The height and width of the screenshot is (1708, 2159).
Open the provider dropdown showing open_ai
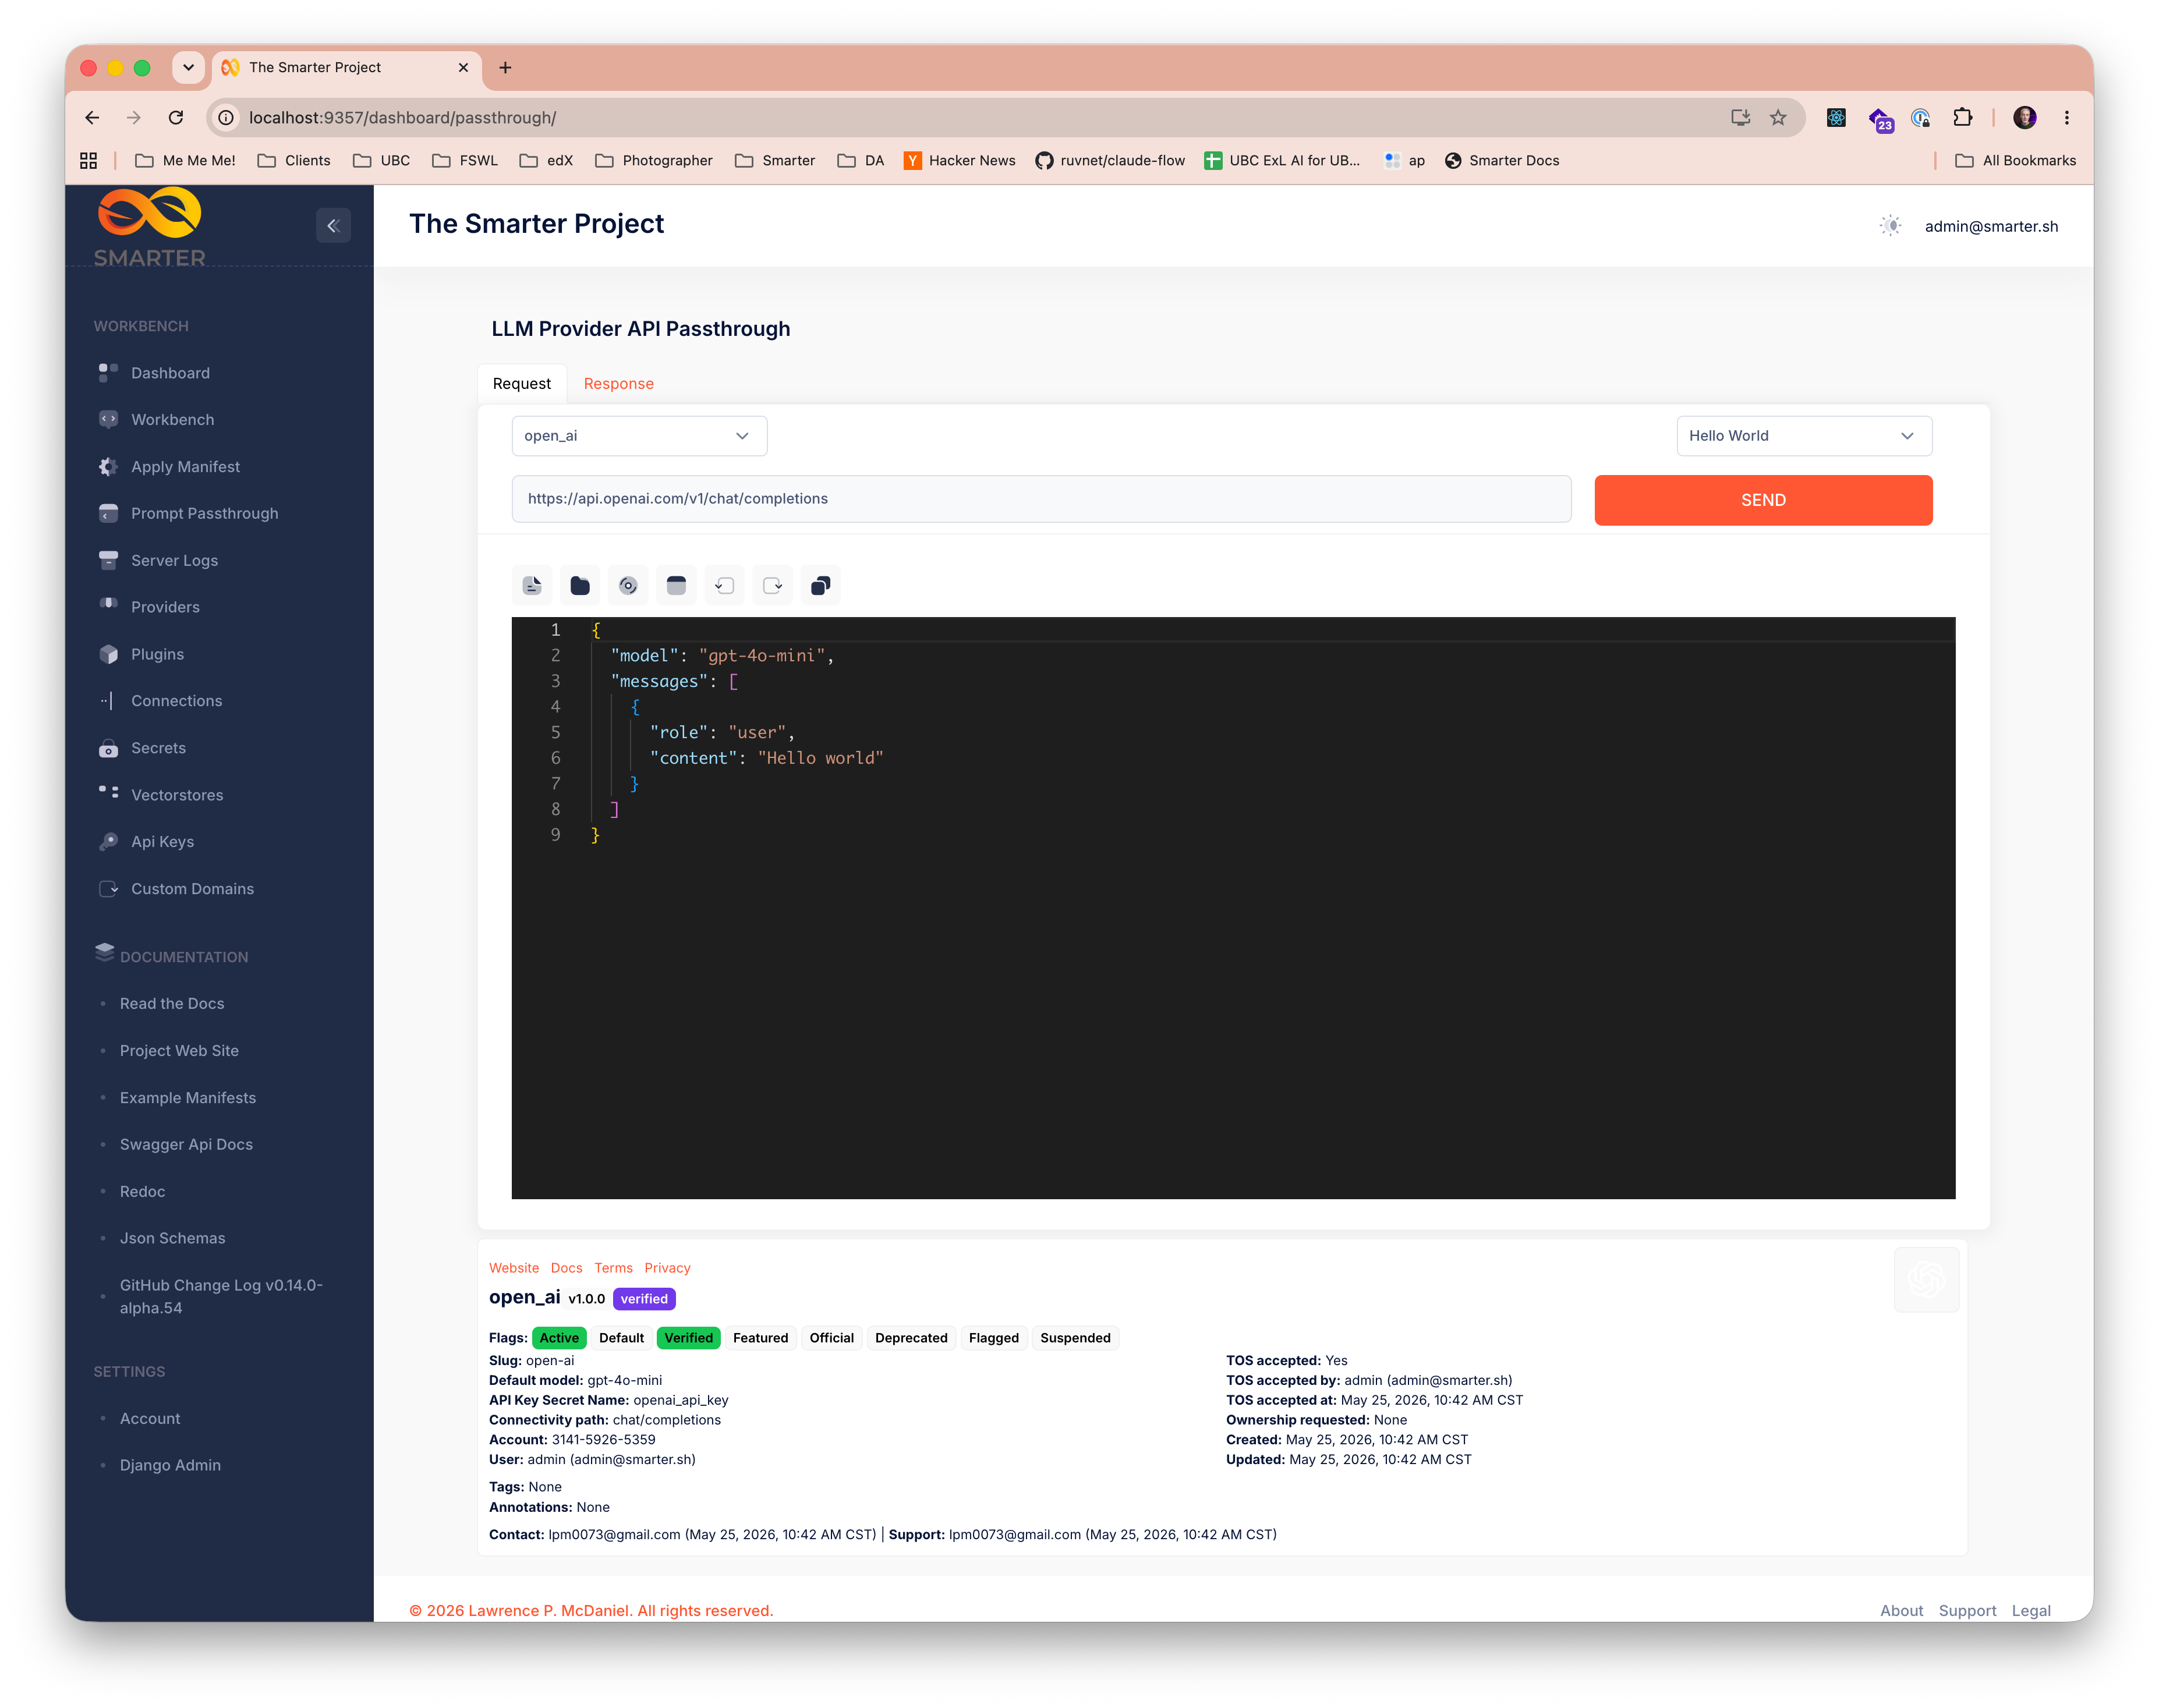pyautogui.click(x=639, y=436)
